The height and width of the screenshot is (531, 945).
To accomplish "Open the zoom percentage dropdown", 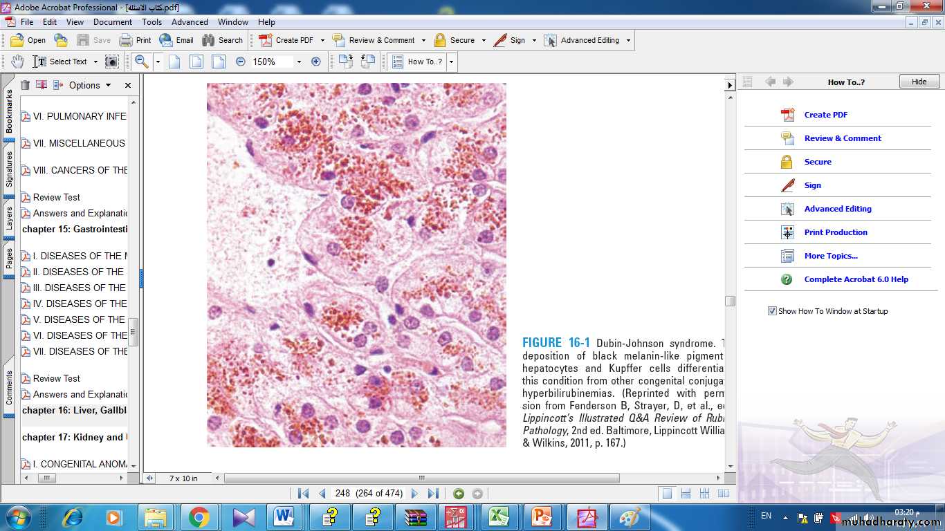I will pyautogui.click(x=299, y=62).
